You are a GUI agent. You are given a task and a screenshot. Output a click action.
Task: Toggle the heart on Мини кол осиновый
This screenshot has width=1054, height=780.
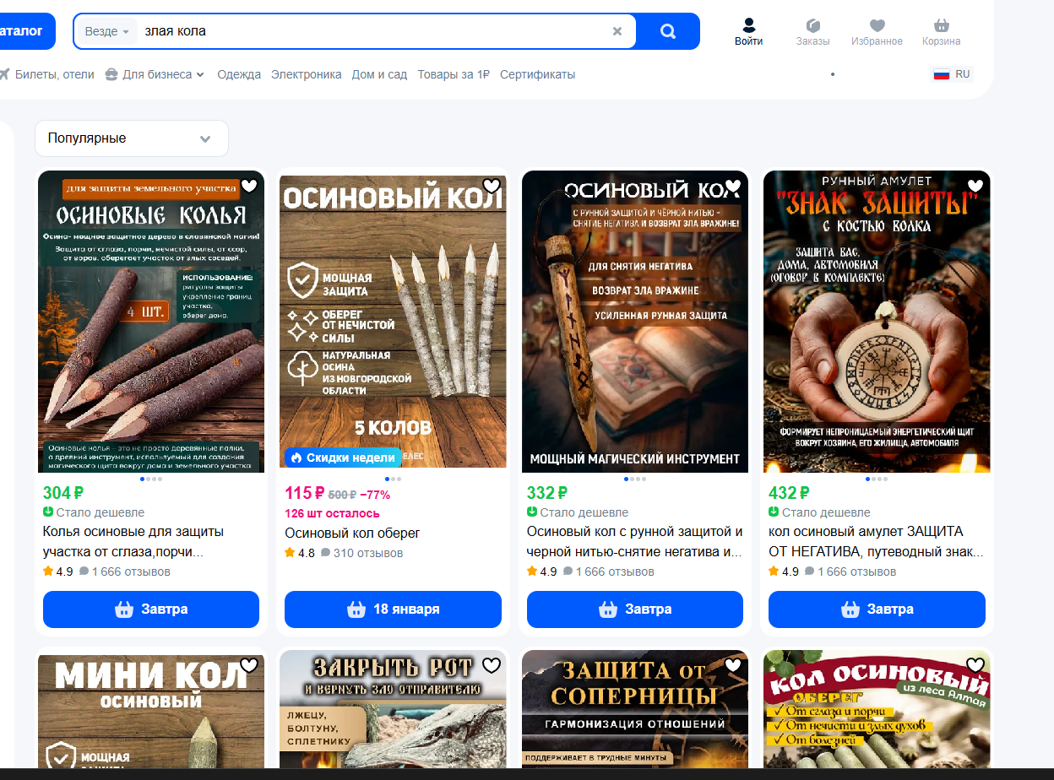pos(248,665)
